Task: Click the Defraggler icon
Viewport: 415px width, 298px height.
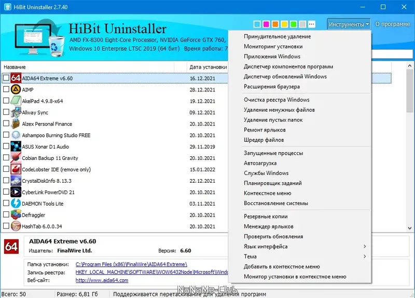Action: tap(16, 215)
